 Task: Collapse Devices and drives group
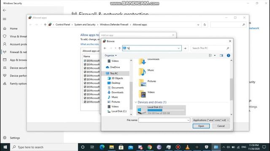pyautogui.click(x=136, y=102)
